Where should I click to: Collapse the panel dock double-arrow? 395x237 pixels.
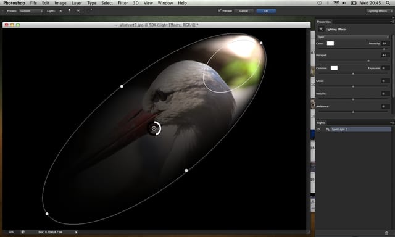[x=393, y=17]
